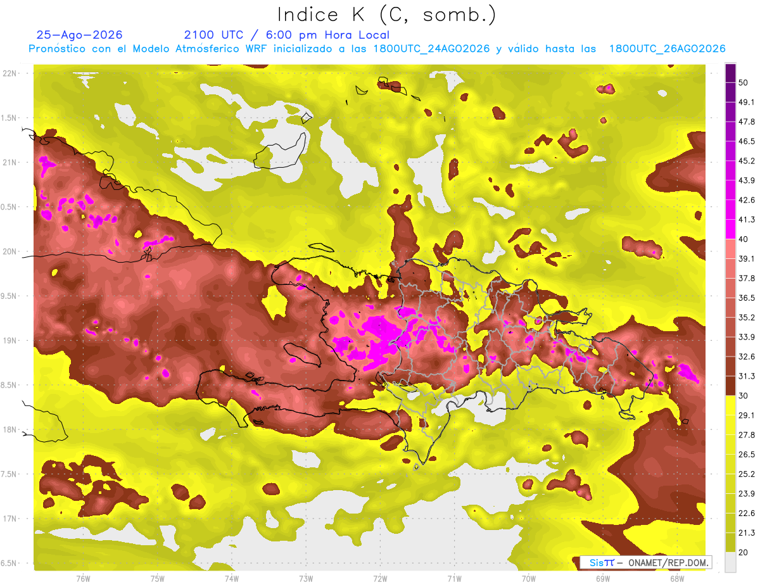Click the color bar value "50"
This screenshot has height=587, width=760.
[744, 82]
